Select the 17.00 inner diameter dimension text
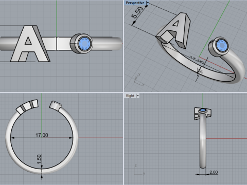 pyautogui.click(x=42, y=135)
